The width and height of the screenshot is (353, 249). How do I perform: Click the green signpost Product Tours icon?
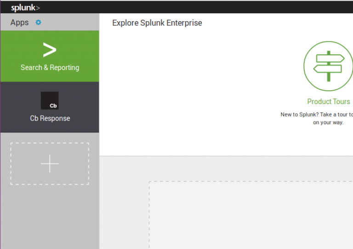[328, 66]
